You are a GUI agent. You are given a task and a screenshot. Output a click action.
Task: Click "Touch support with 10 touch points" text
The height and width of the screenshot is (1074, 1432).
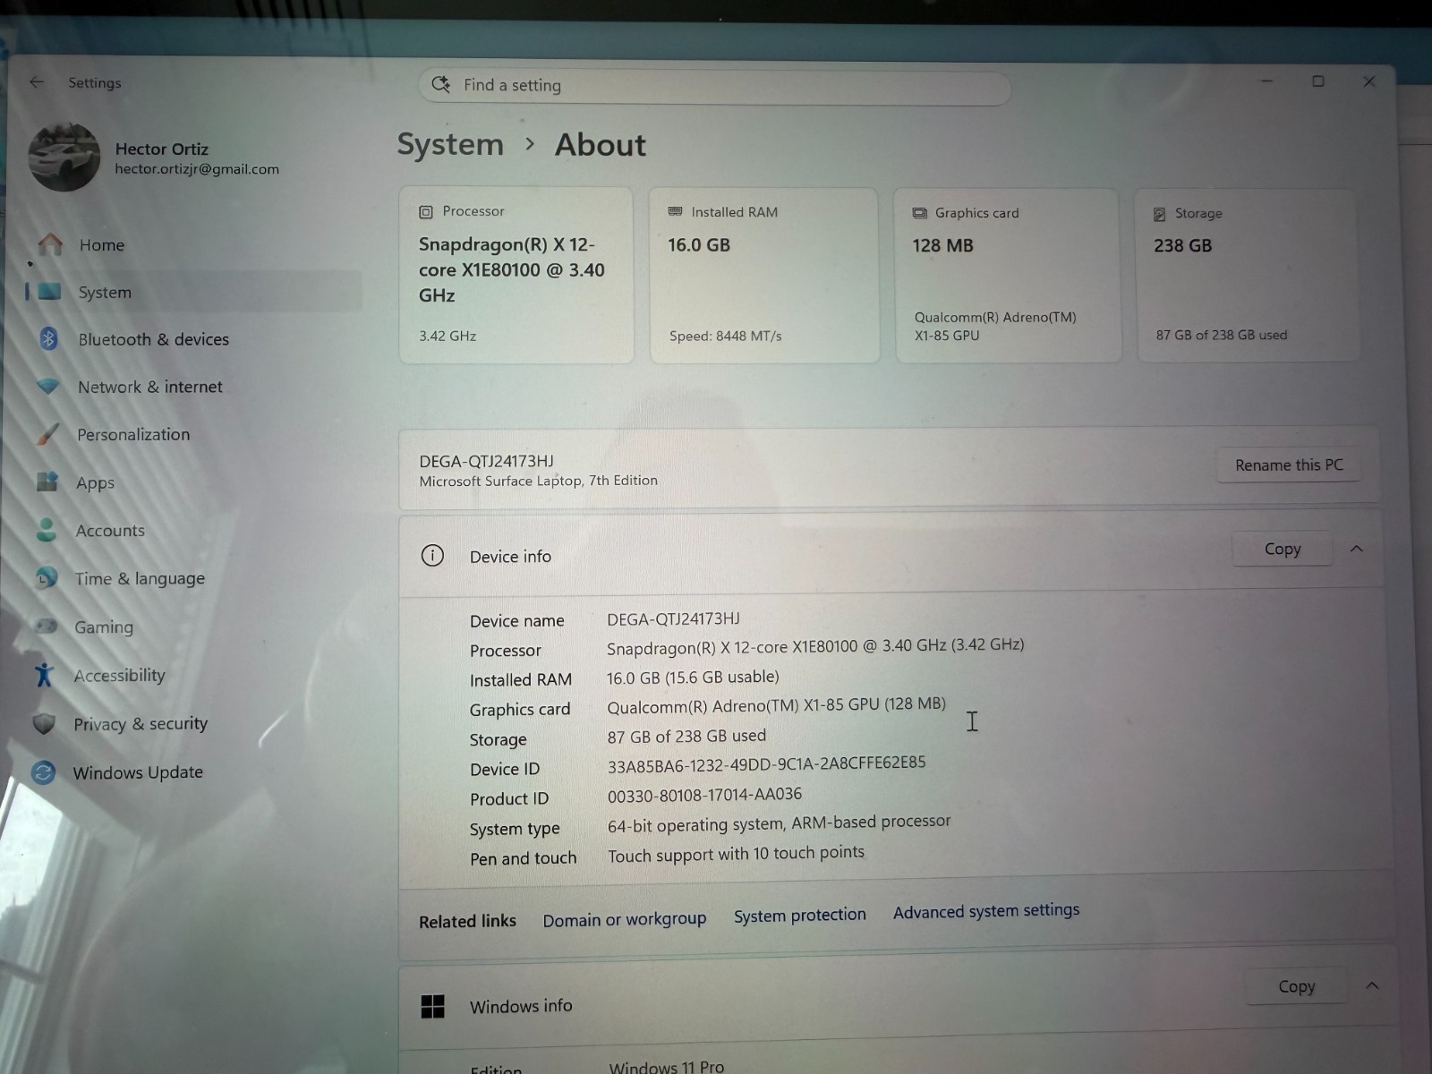click(x=736, y=854)
